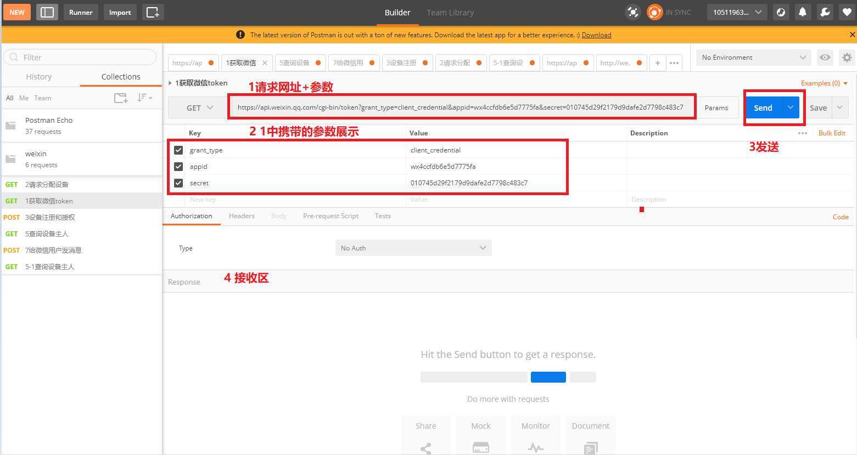Dismiss the update banner
This screenshot has height=455, width=857.
[x=852, y=35]
